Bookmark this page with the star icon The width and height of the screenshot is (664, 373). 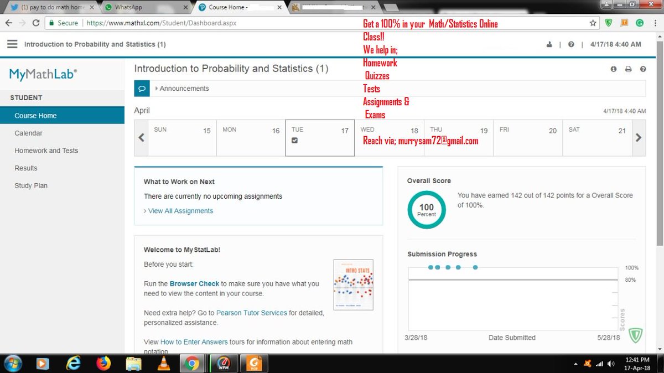(593, 23)
